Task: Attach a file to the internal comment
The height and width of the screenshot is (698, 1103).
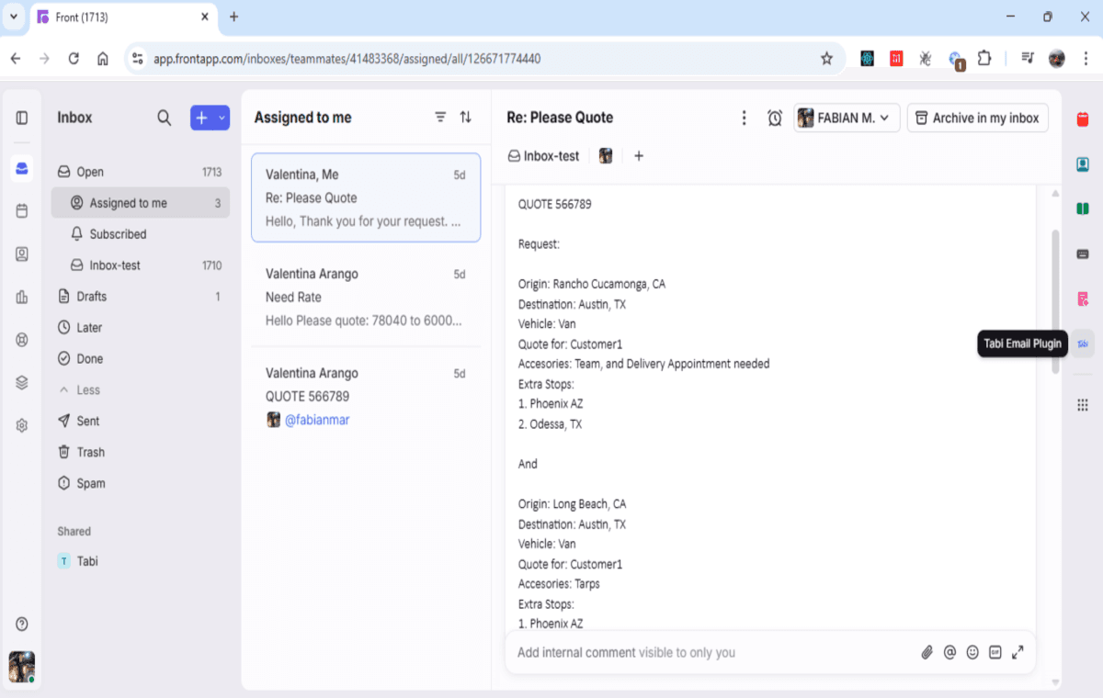Action: [x=927, y=652]
